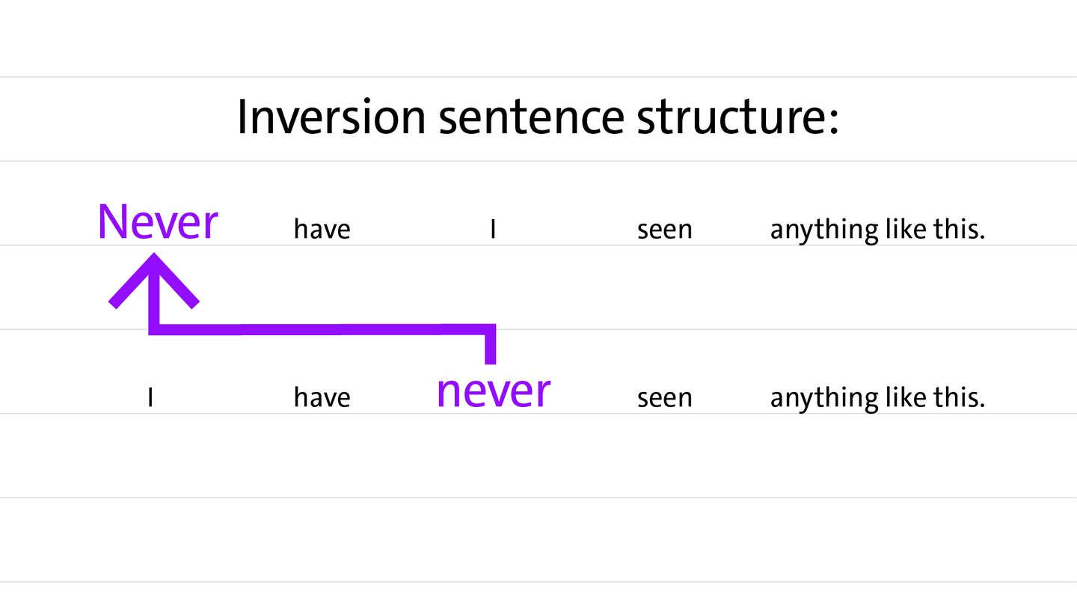Click "have" in the upper sentence

[322, 229]
